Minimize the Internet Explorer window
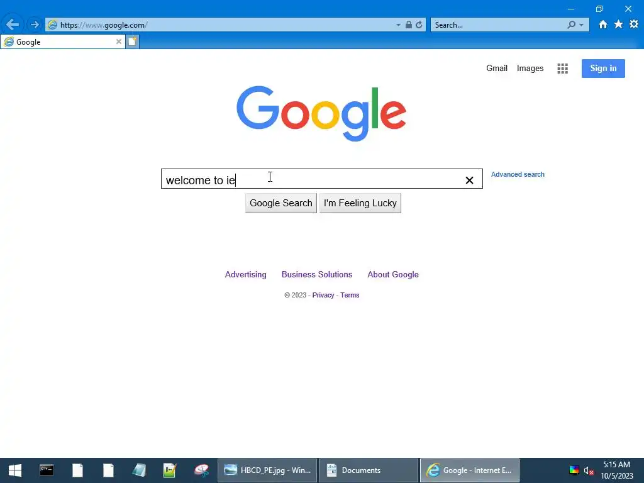Image resolution: width=644 pixels, height=483 pixels. (x=571, y=9)
